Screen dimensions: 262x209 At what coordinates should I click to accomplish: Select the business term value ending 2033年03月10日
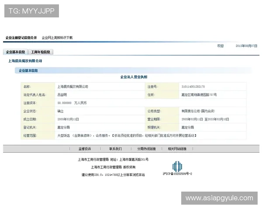(205, 119)
